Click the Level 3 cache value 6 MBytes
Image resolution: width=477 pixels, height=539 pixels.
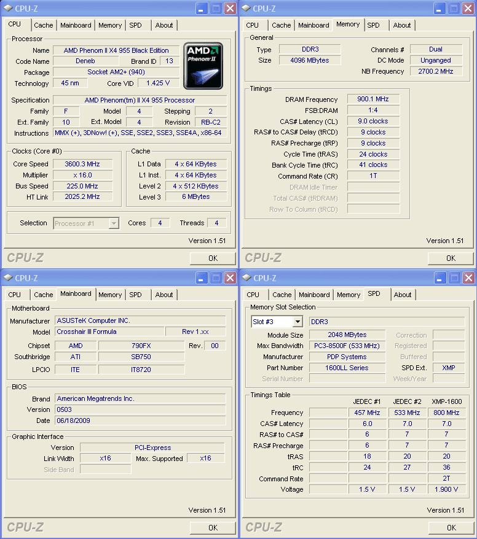196,197
